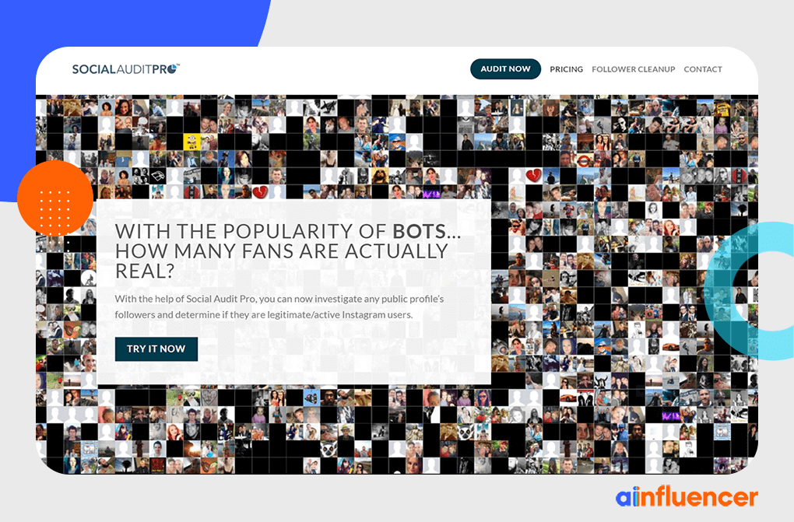Click the headline about bots popularity
The image size is (794, 522).
point(287,251)
